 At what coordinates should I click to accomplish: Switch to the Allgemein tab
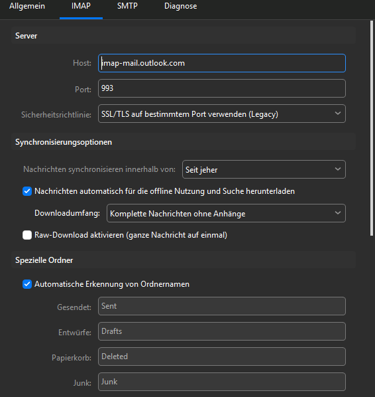27,6
